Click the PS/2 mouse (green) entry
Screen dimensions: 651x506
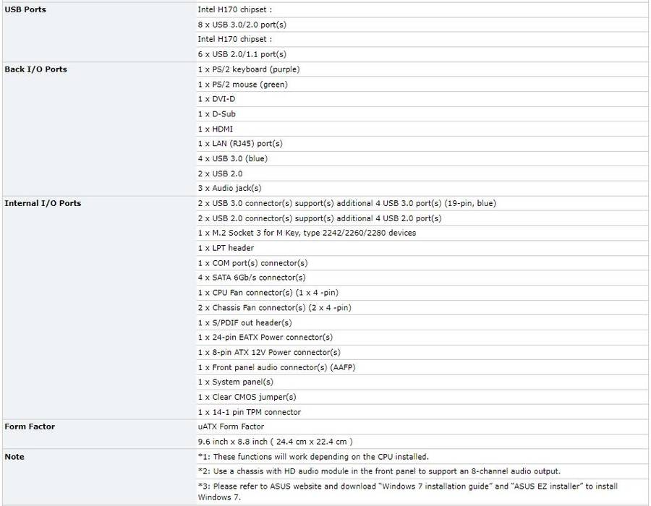242,85
